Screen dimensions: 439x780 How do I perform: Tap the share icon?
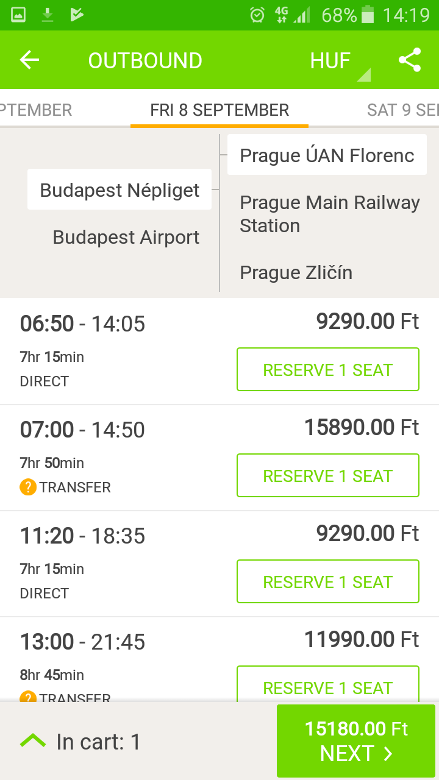[x=410, y=60]
